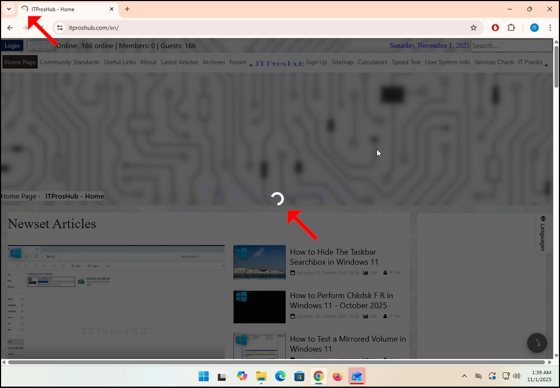This screenshot has height=388, width=560.
Task: Launch Copilot from the taskbar
Action: pos(242,376)
